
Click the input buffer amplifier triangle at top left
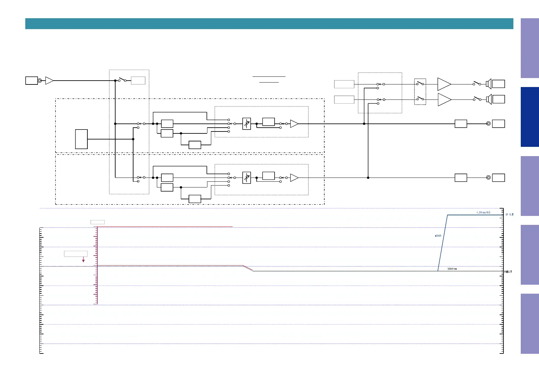[x=49, y=81]
